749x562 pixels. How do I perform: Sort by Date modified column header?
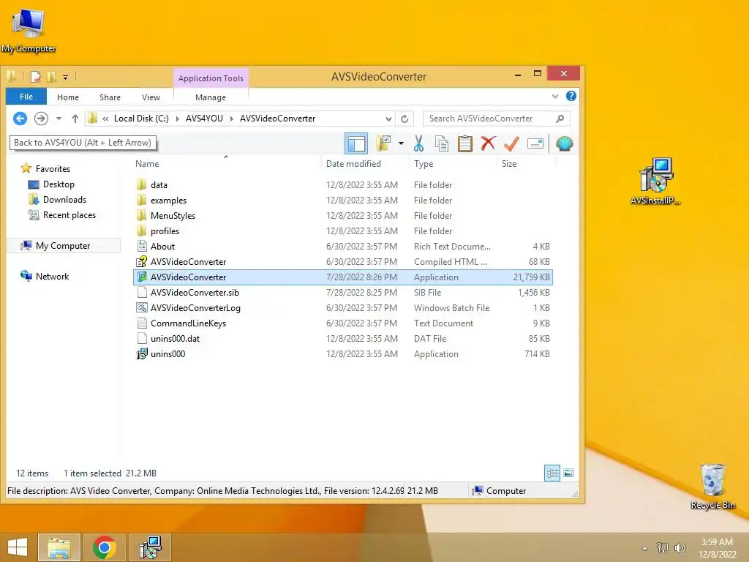tap(353, 163)
